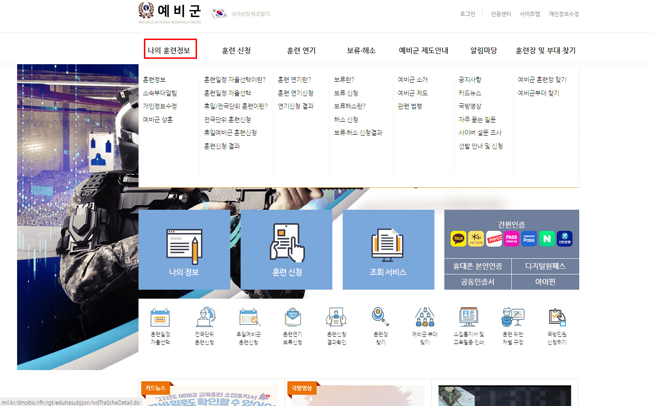Click the 훈련신청 결과확인 icon
This screenshot has height=406, width=653.
[336, 318]
